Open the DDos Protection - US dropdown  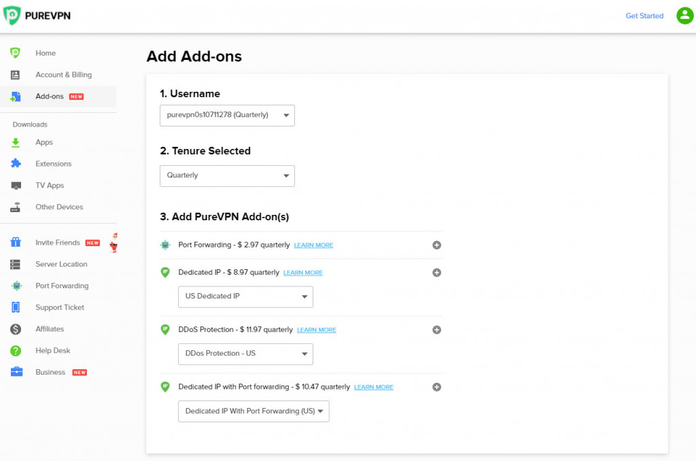(x=245, y=354)
